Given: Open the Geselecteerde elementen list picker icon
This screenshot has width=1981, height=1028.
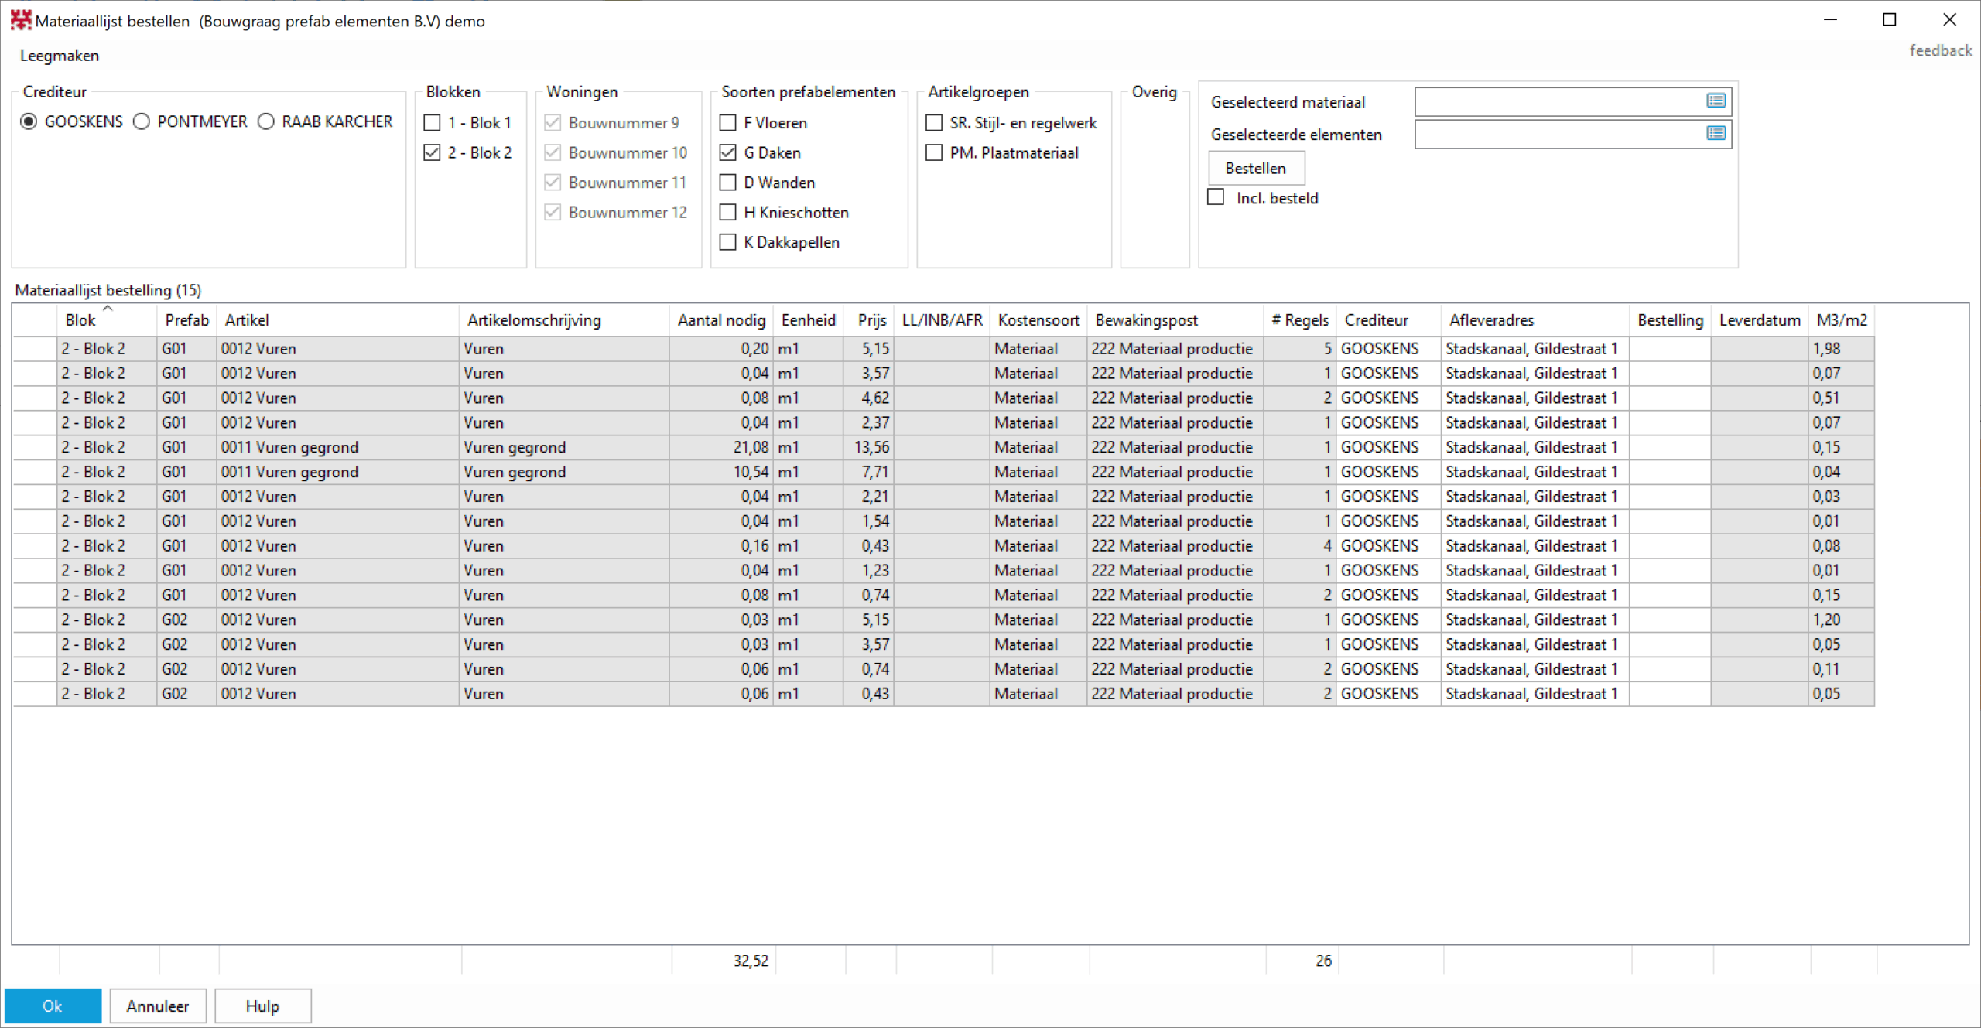Looking at the screenshot, I should point(1716,133).
